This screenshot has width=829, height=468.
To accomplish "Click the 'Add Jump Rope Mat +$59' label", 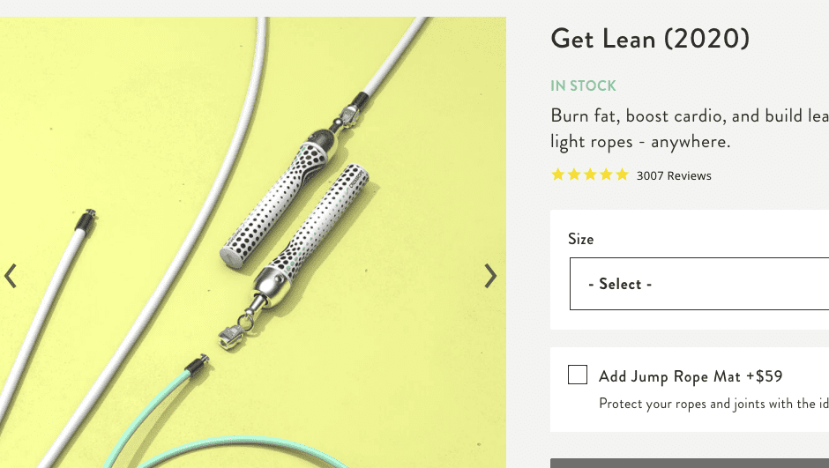I will point(691,376).
